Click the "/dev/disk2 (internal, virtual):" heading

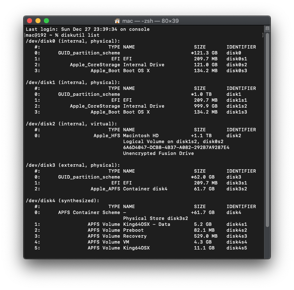pos(71,124)
